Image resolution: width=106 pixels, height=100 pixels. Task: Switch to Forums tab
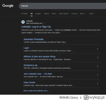coord(74,14)
